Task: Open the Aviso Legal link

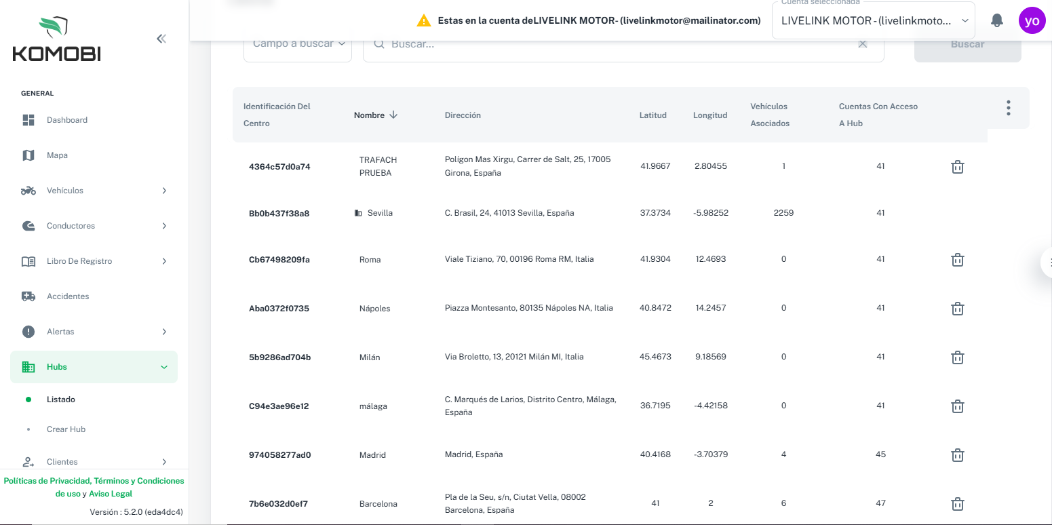Action: click(x=111, y=494)
